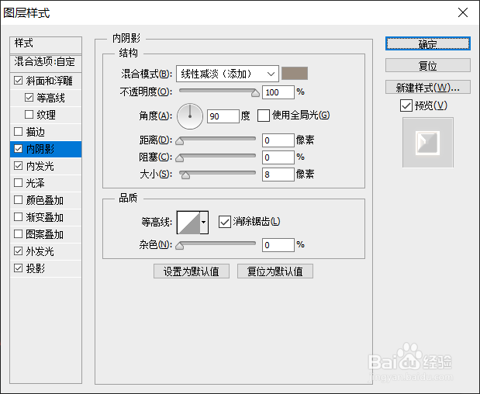480x394 pixels.
Task: Click the 阻塞 slider handle
Action: (x=180, y=158)
